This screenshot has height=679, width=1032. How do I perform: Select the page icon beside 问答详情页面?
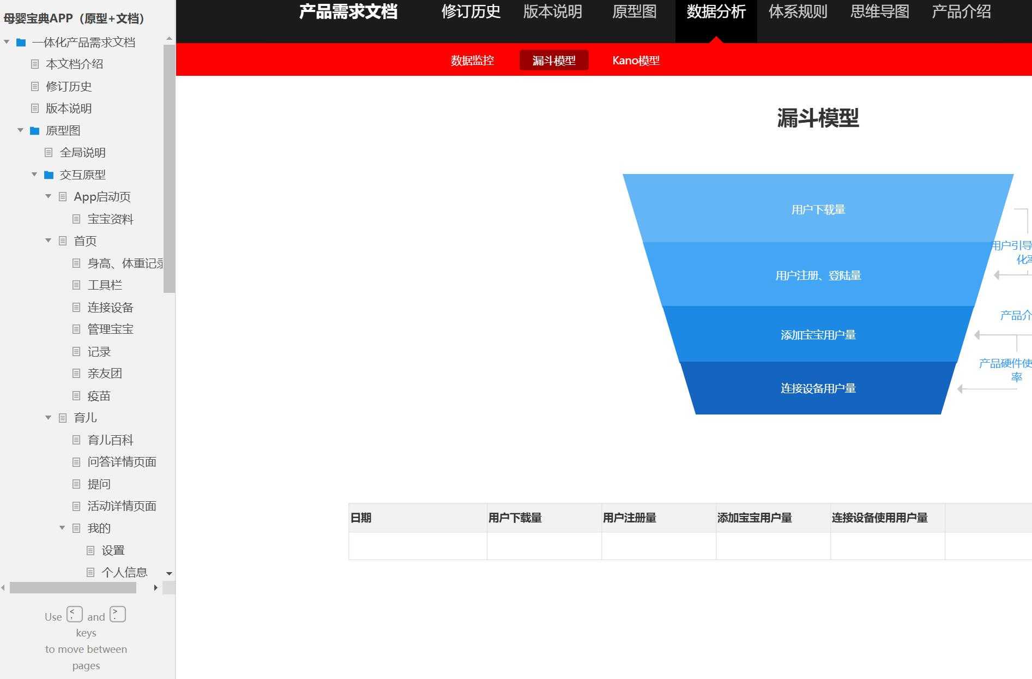76,462
